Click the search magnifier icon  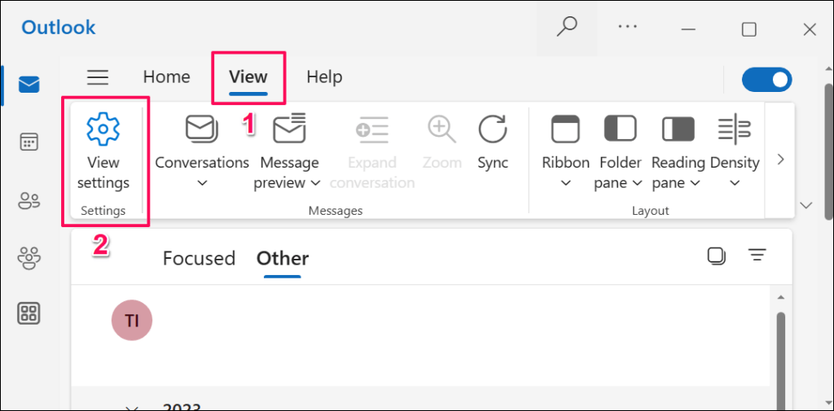(567, 27)
